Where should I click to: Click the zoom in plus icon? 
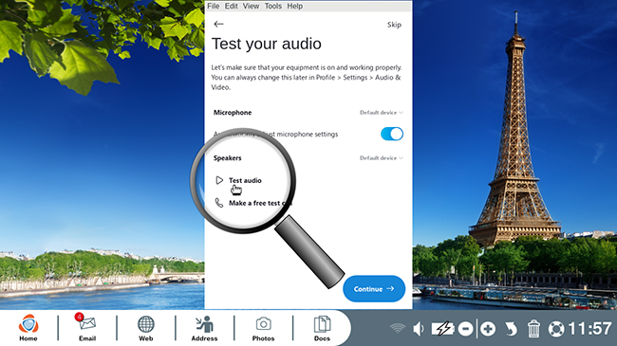488,329
